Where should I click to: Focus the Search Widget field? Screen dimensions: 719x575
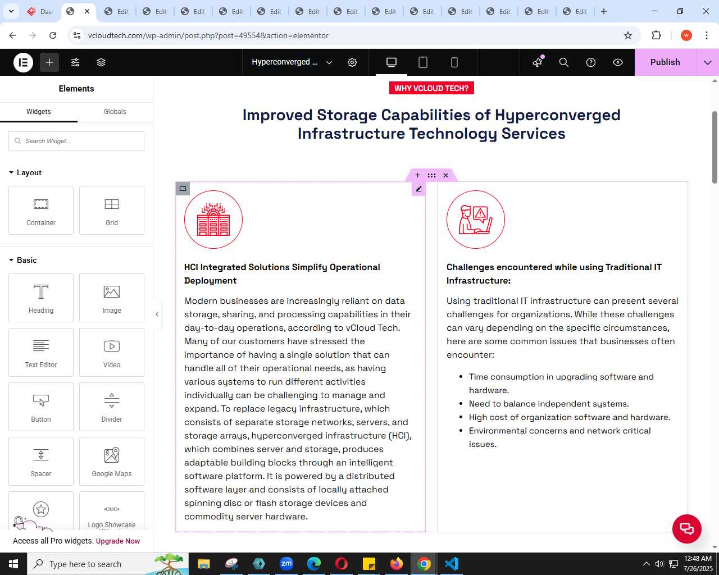point(76,141)
